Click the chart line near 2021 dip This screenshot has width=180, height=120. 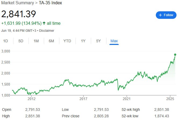pos(118,89)
